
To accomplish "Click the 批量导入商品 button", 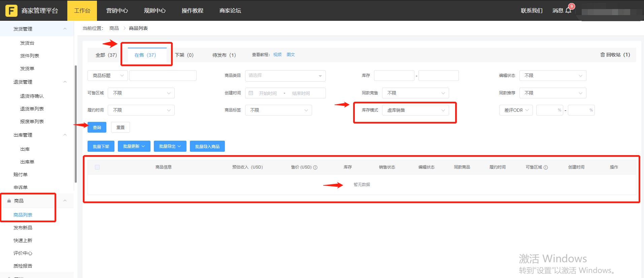I will (207, 146).
